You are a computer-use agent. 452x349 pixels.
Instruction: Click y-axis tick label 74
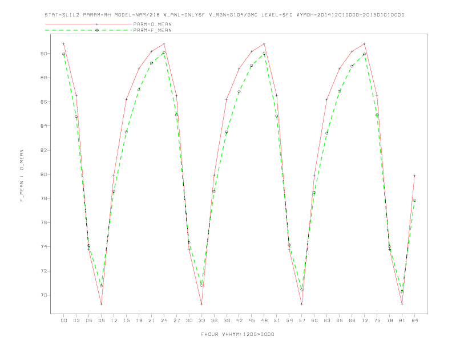[x=44, y=247]
